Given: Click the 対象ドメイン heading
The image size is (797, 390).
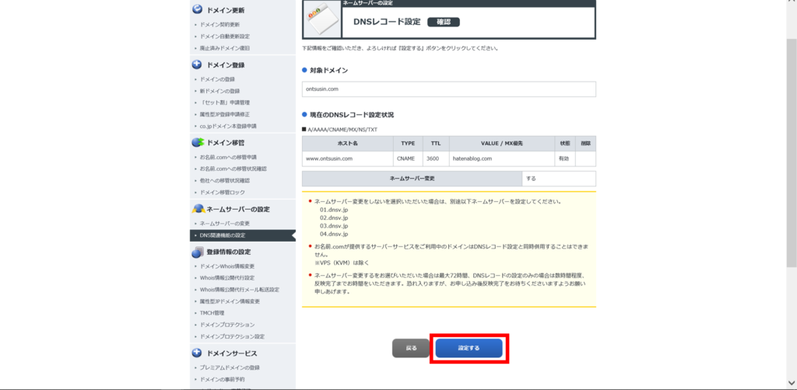Looking at the screenshot, I should pos(329,71).
